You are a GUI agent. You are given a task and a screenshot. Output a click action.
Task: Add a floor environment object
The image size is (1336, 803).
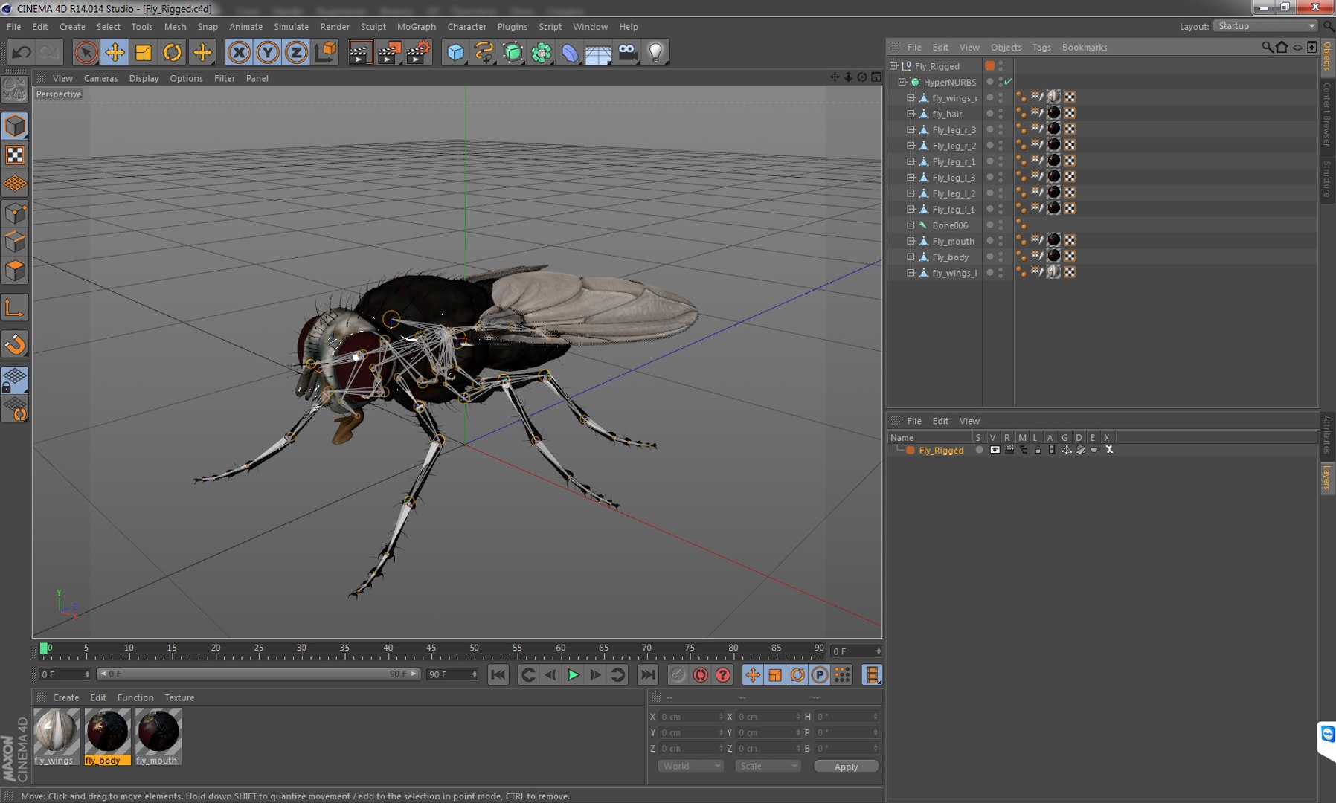(x=598, y=52)
